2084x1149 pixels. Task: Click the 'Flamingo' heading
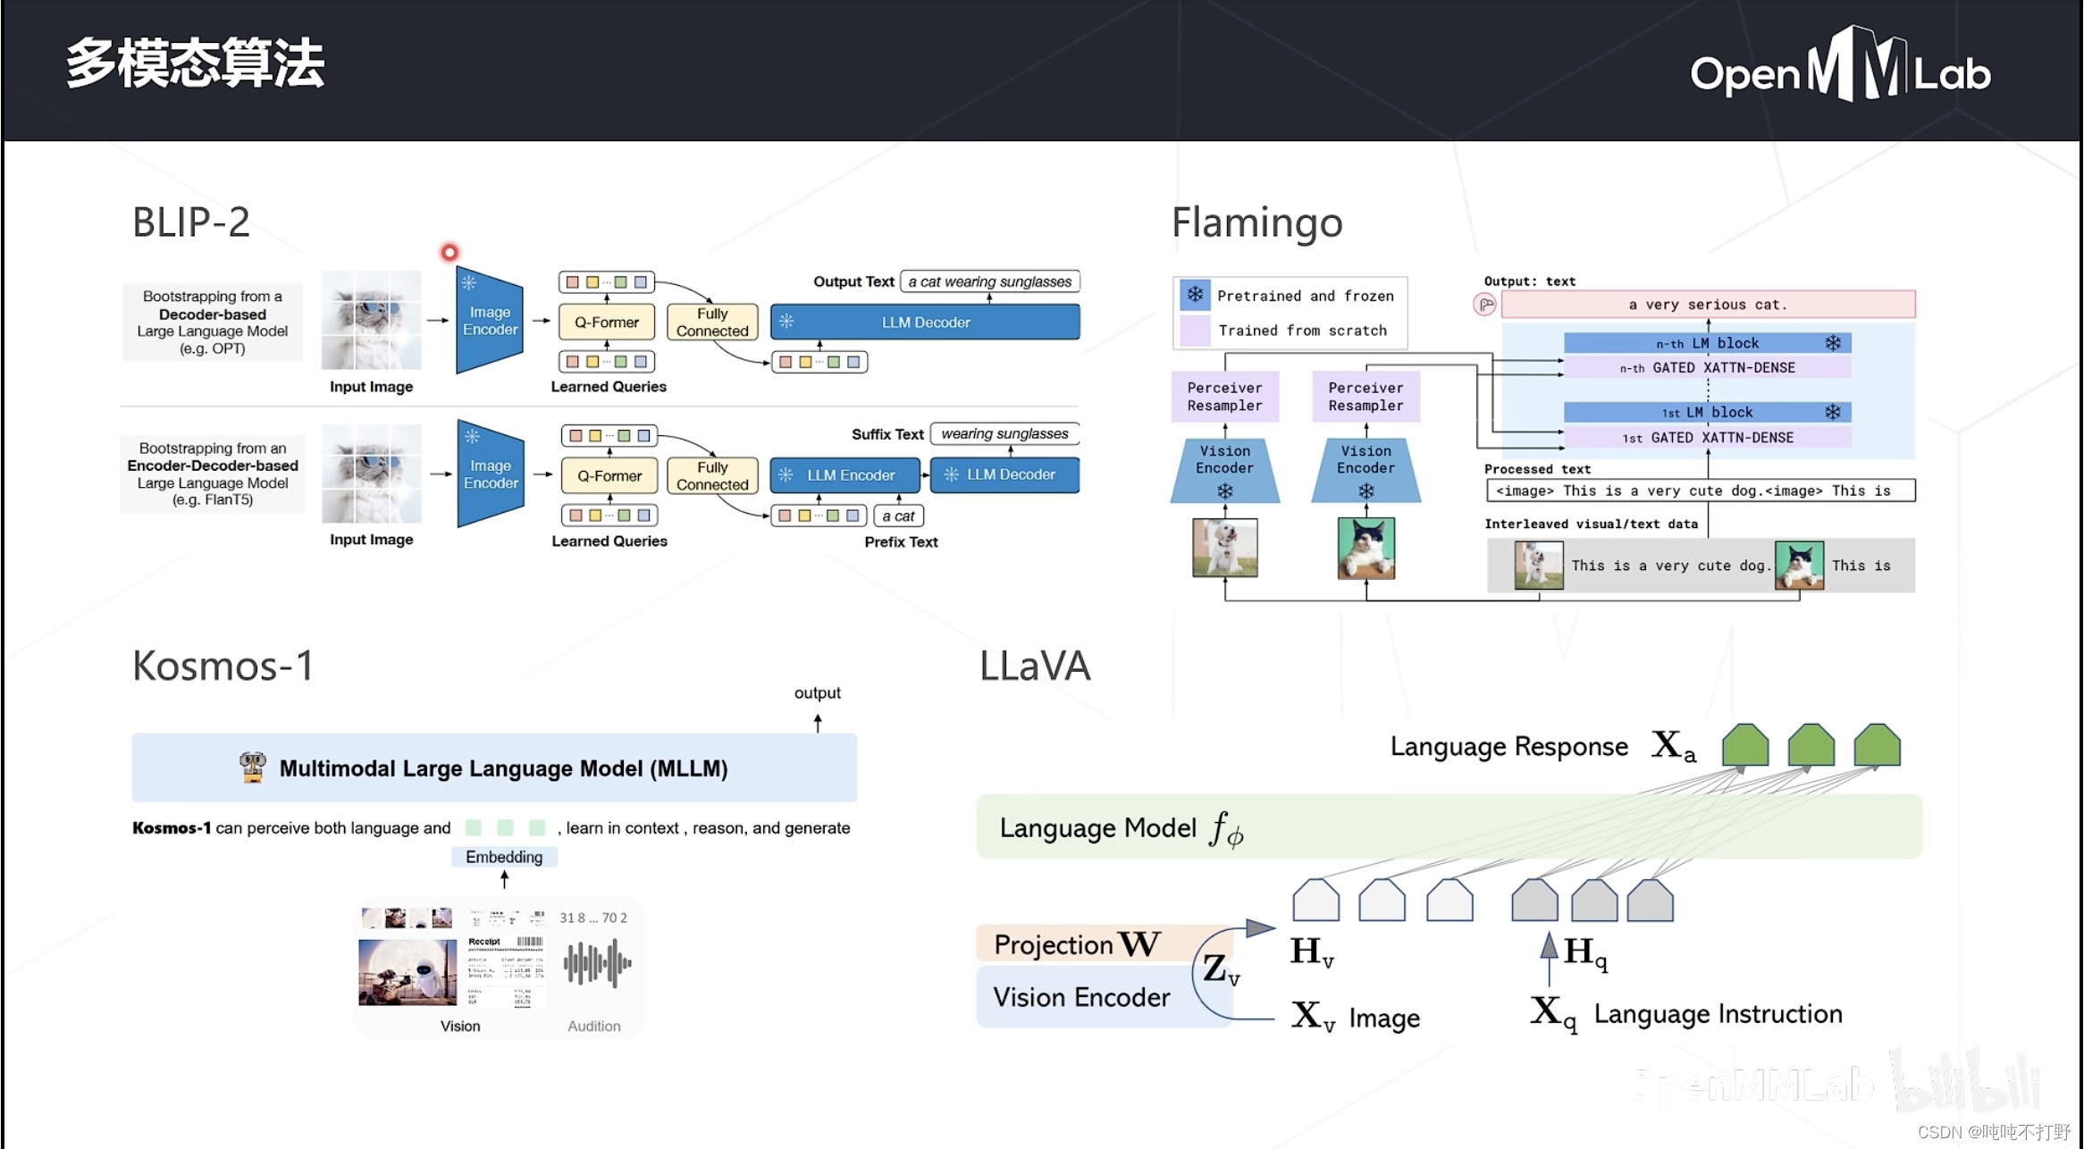click(1256, 222)
